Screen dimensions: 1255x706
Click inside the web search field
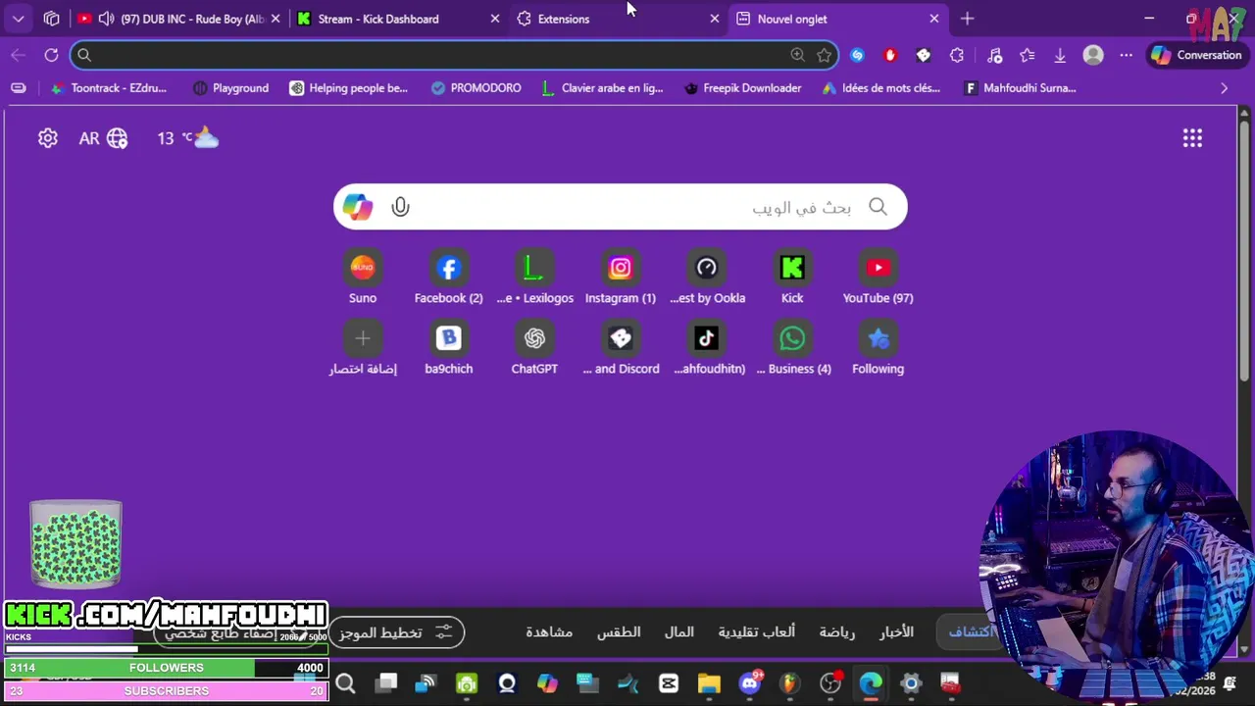[x=621, y=207]
